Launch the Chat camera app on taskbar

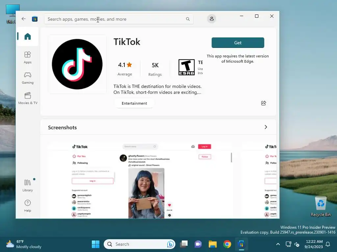click(x=198, y=244)
